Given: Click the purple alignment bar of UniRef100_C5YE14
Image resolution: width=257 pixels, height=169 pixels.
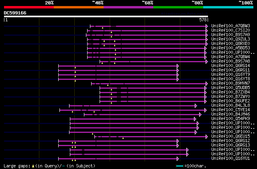Looking at the screenshot, I should tap(132, 110).
